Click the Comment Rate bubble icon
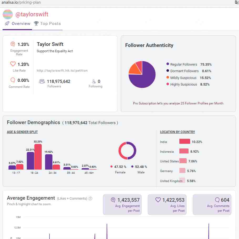Screen dimensions: 239x239 coord(13,80)
